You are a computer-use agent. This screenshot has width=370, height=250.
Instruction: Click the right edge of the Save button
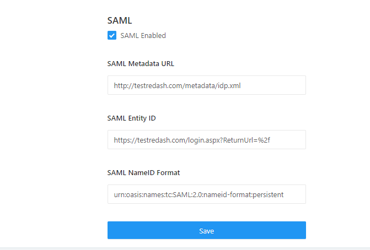(x=303, y=230)
